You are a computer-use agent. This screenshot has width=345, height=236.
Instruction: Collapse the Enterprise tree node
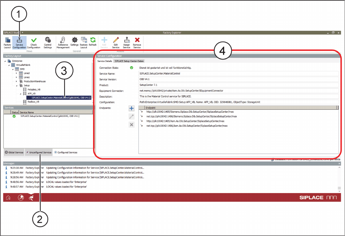[5, 61]
